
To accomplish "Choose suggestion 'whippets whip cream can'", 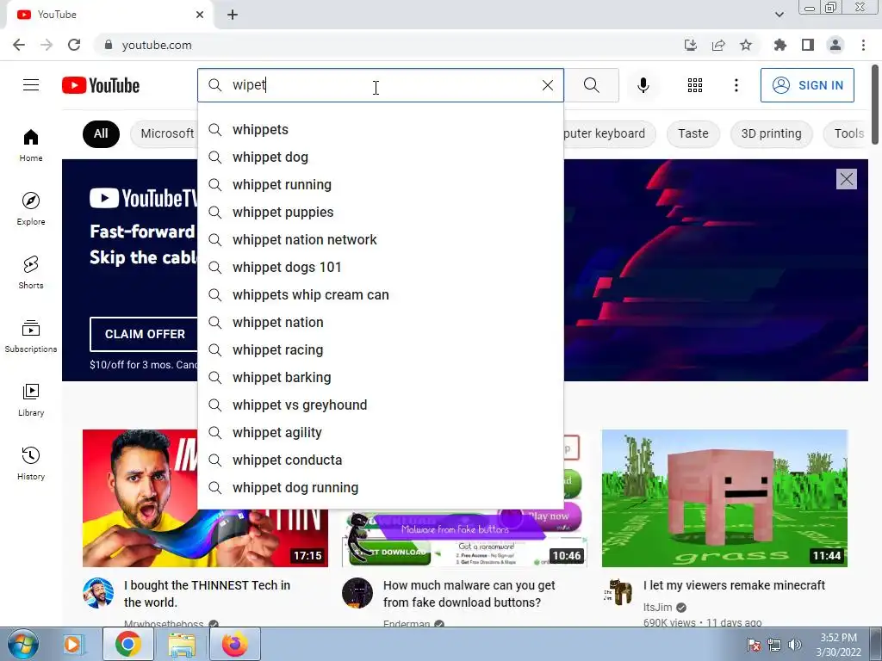I will 380,294.
